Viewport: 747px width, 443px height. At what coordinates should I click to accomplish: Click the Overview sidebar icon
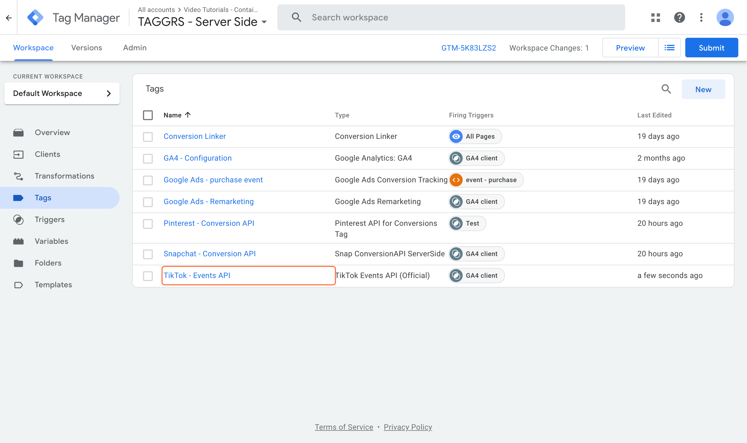[18, 133]
